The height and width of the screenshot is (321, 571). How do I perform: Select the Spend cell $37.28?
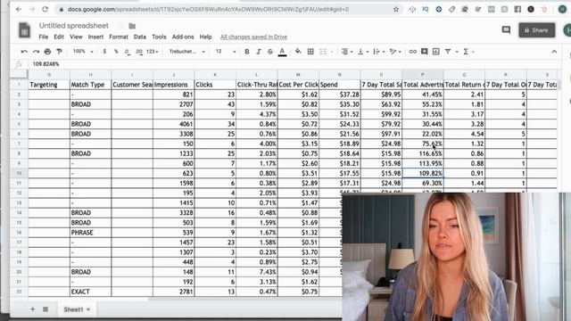pyautogui.click(x=340, y=95)
